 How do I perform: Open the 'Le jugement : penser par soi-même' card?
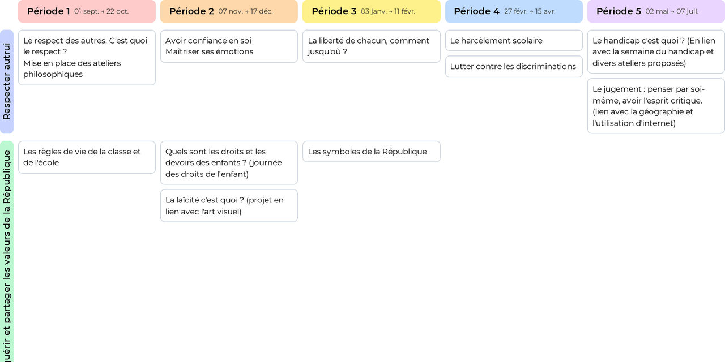click(x=656, y=106)
